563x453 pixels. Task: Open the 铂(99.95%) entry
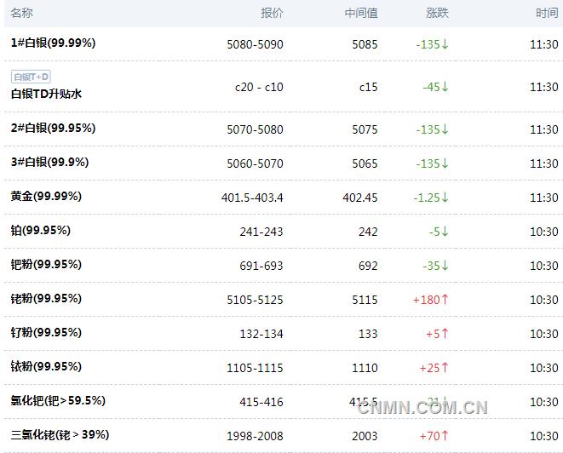[41, 231]
